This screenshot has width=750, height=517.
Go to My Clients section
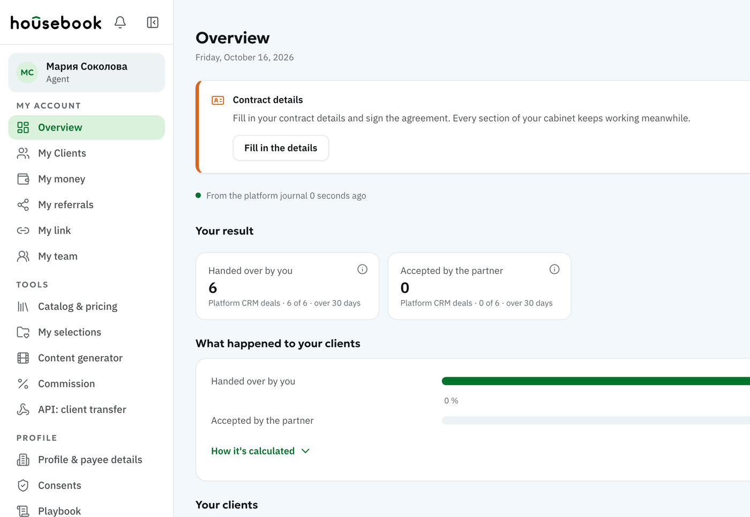click(86, 153)
